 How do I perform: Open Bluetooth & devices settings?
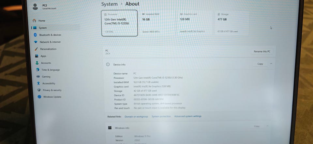coord(50,35)
